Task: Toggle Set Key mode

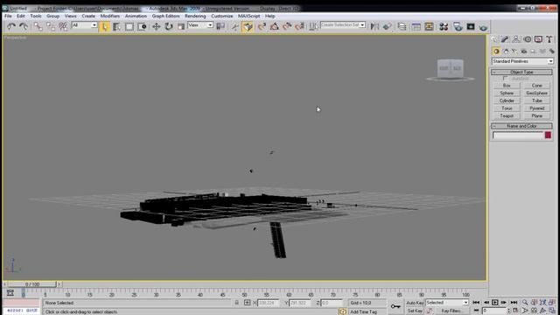Action: [x=415, y=311]
